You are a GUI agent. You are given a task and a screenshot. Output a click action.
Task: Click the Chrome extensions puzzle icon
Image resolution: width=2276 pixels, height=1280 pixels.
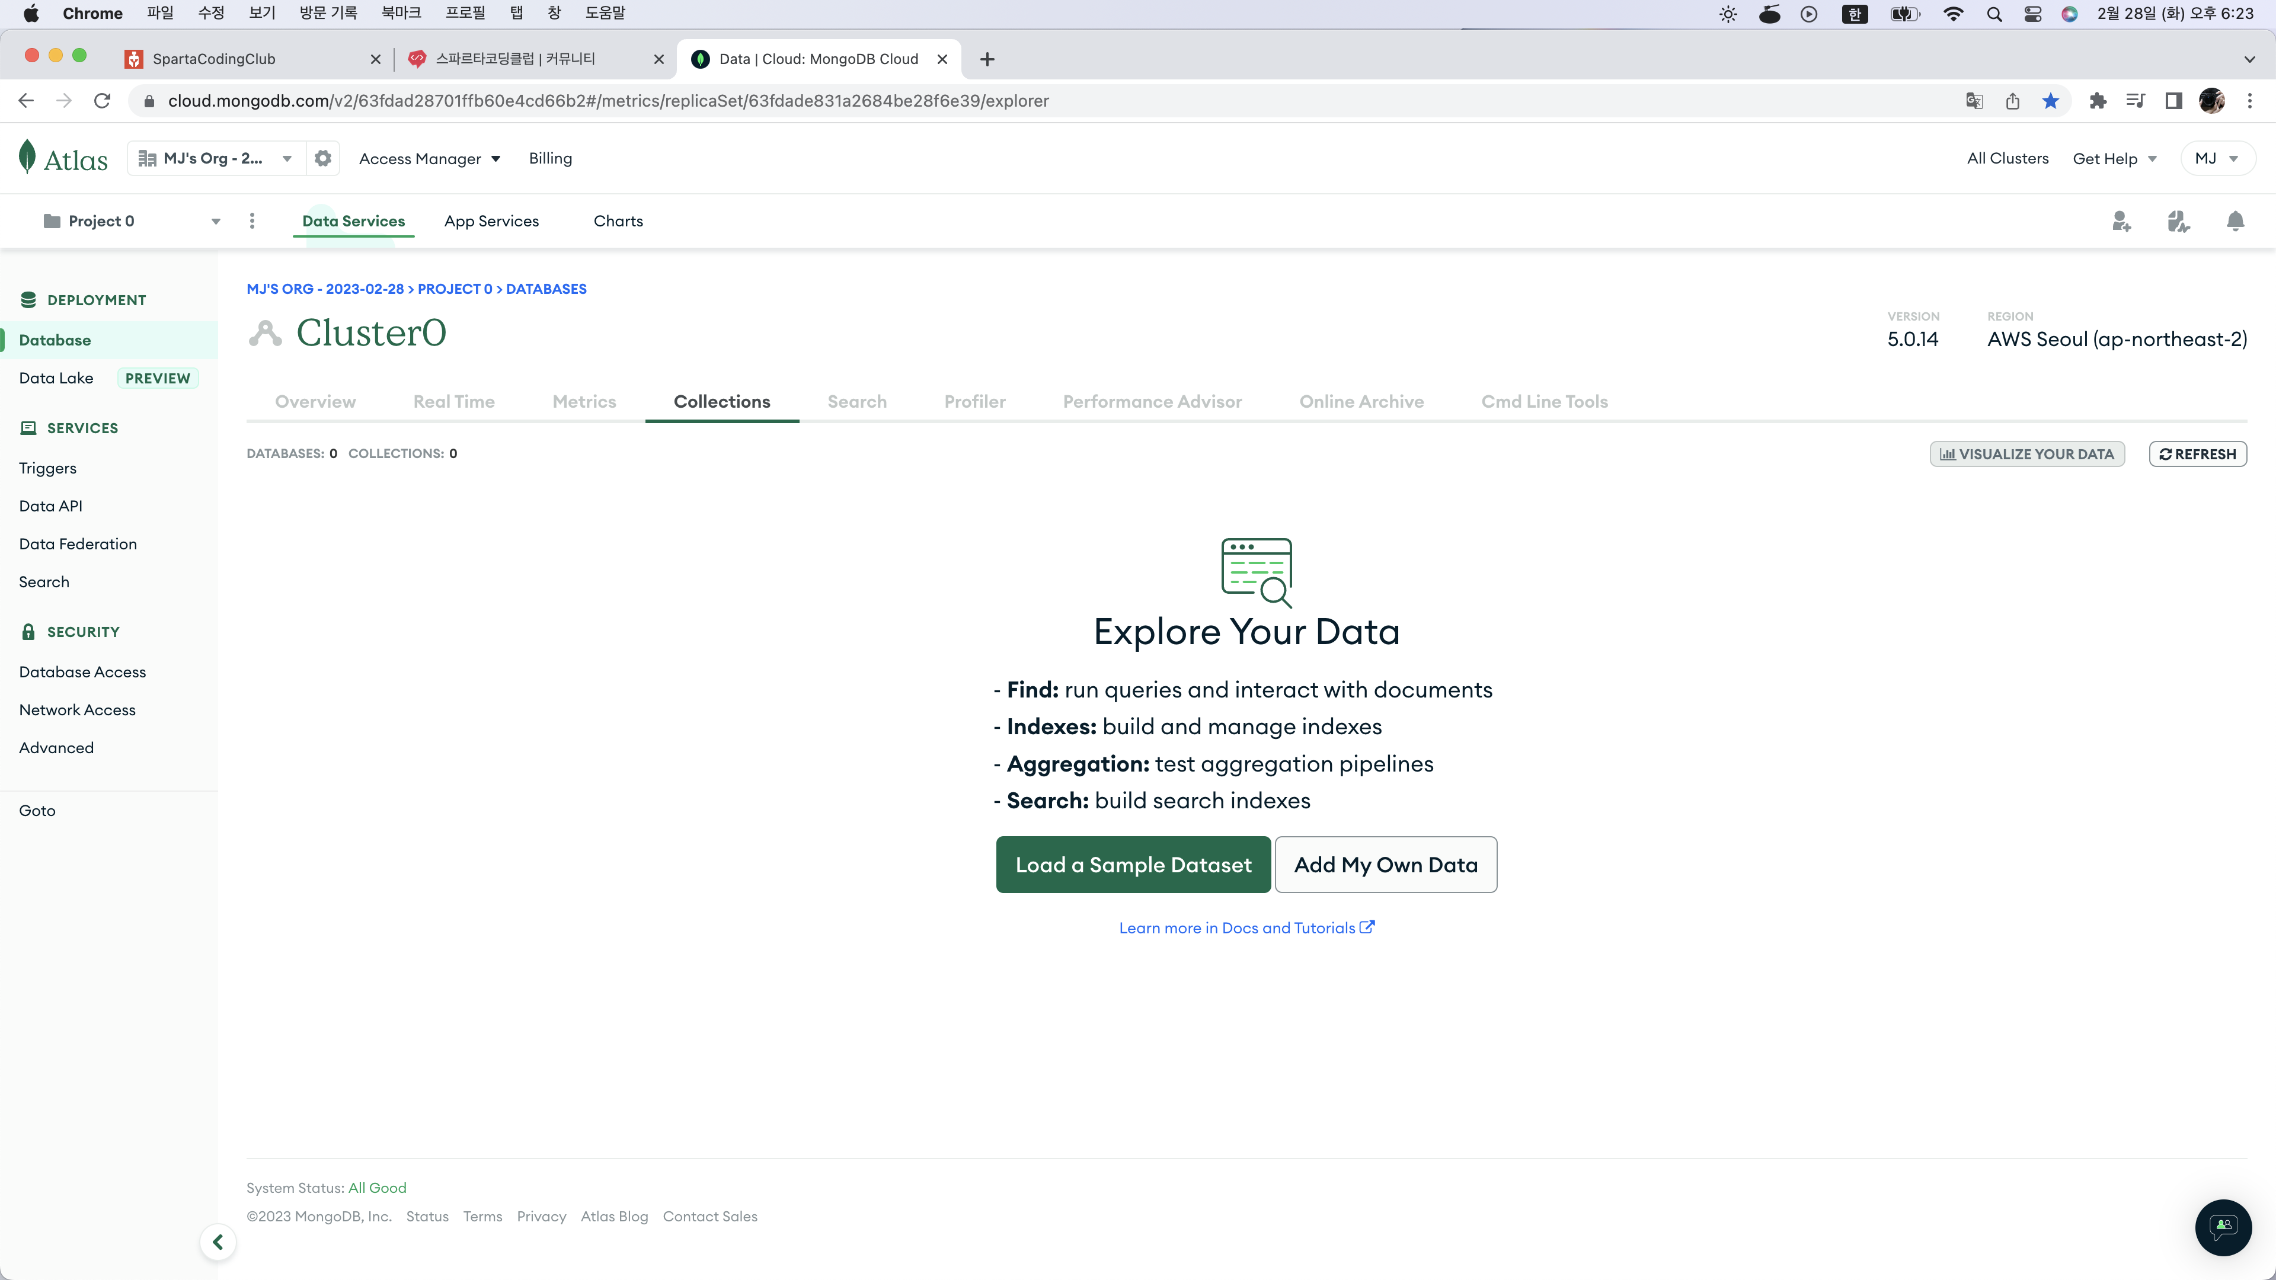[2098, 101]
